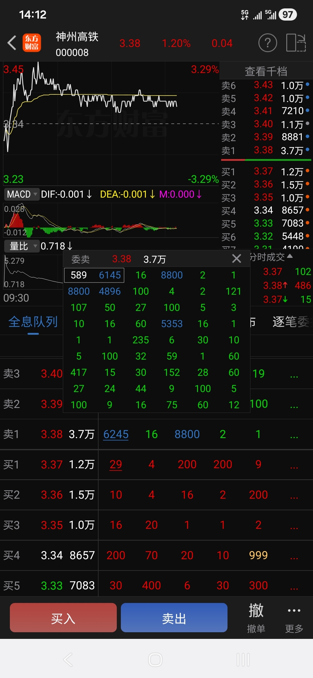This screenshot has height=678, width=313.
Task: Tap the underlined 6245 order in 卖1
Action: (x=116, y=434)
